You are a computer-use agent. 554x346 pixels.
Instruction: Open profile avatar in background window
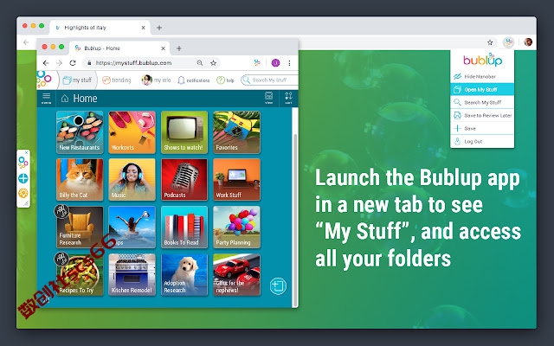(528, 42)
